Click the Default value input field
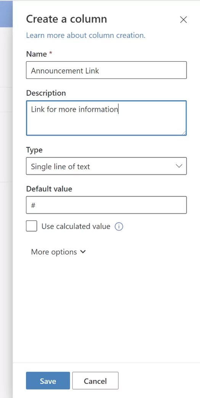This screenshot has height=398, width=200. point(106,205)
